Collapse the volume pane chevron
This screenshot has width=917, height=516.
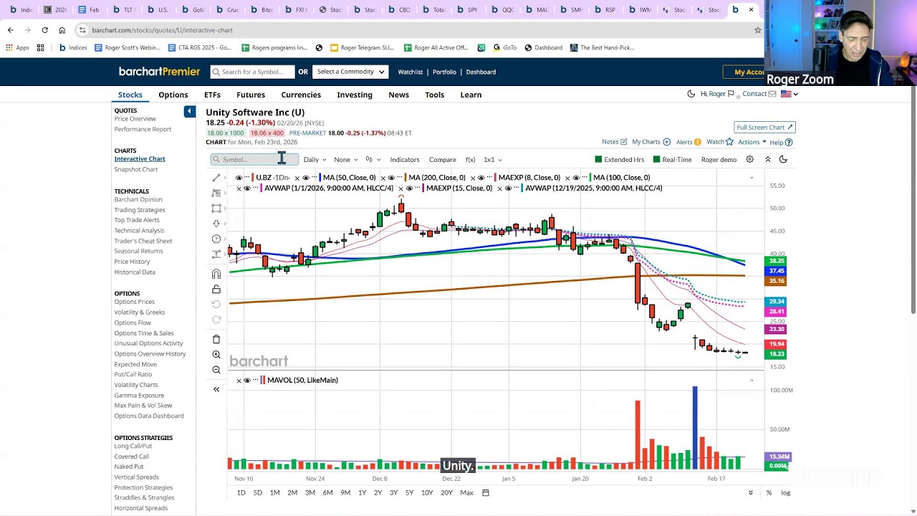point(752,380)
